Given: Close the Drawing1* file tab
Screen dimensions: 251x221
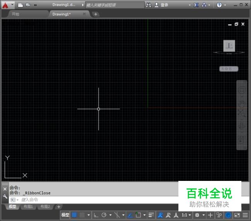Looking at the screenshot, I should click(x=84, y=14).
